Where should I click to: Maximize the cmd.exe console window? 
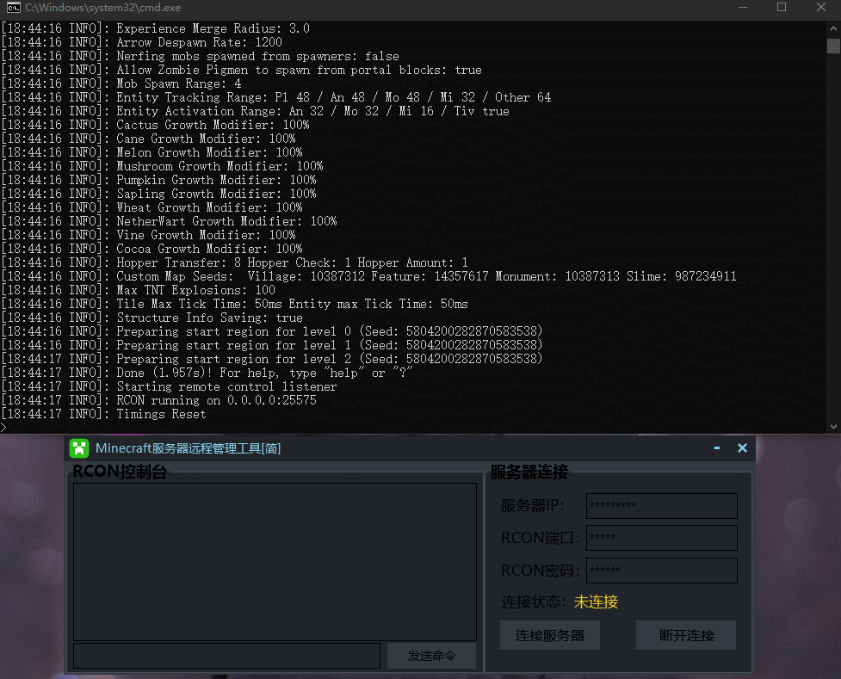tap(782, 8)
